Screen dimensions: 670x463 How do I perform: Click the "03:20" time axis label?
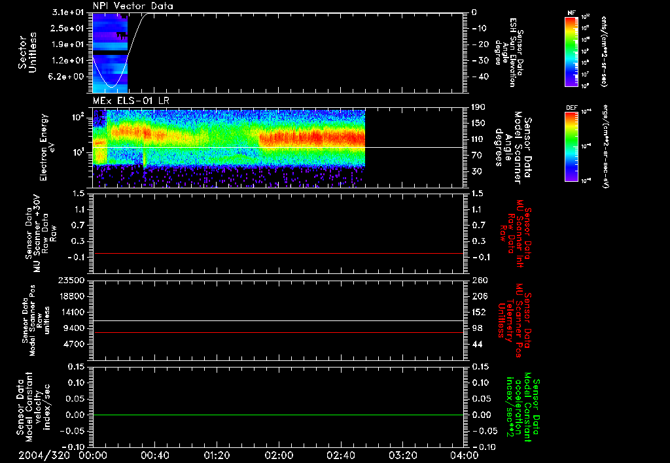(403, 455)
